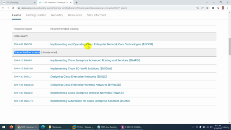
Task: Click the Core exam: heading row
Action: point(114,36)
